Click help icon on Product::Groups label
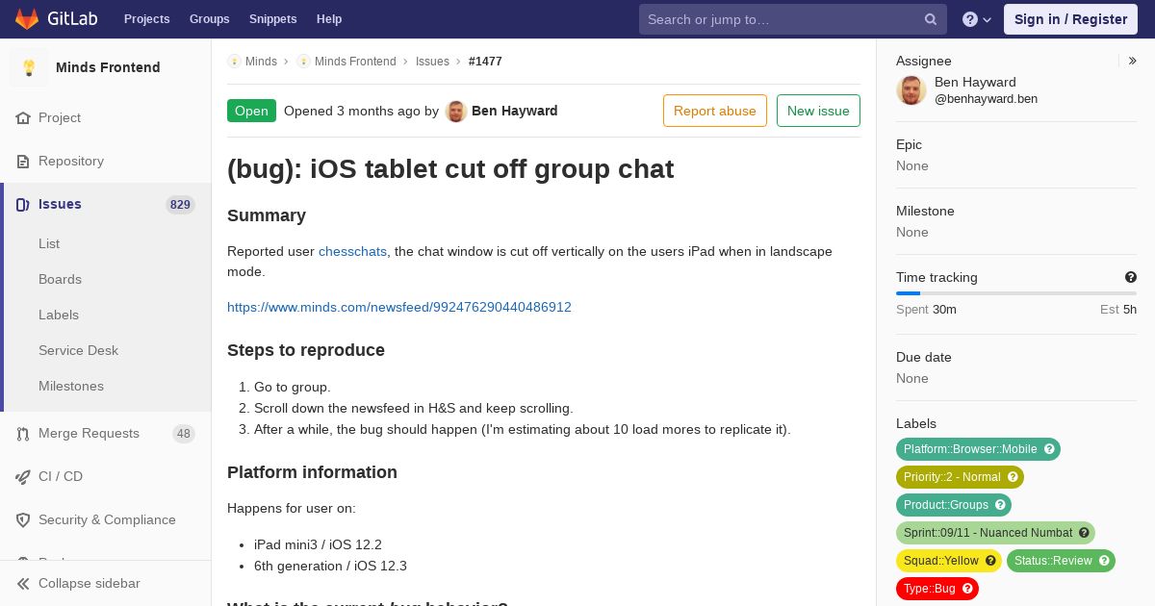This screenshot has height=606, width=1155. point(1000,505)
